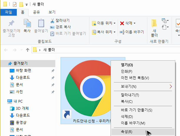Click the 이동 위치 (Move to) button
Screen dimensions: 180x136
pos(104,23)
